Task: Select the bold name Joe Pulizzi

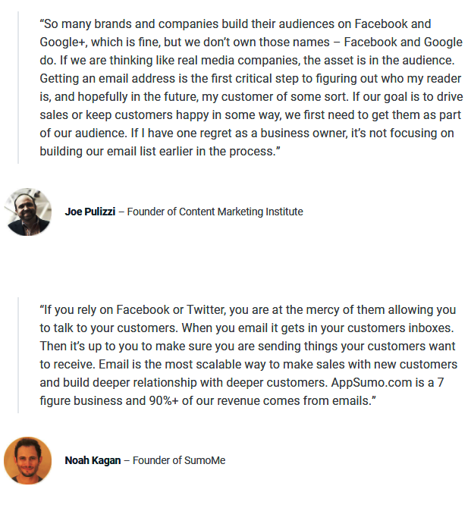Action: pyautogui.click(x=90, y=212)
